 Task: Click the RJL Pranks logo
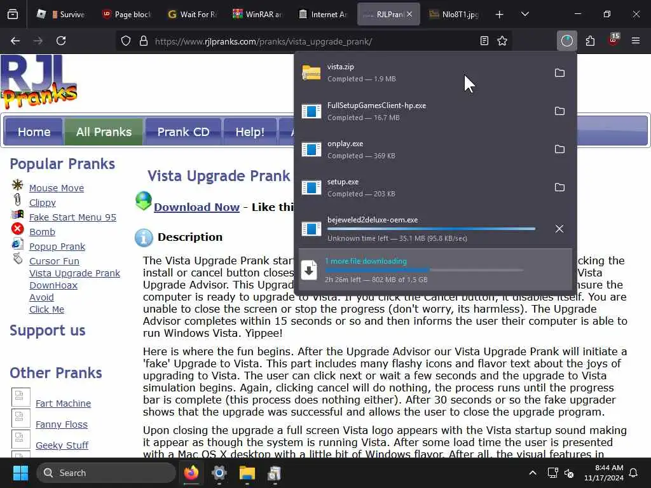tap(39, 82)
